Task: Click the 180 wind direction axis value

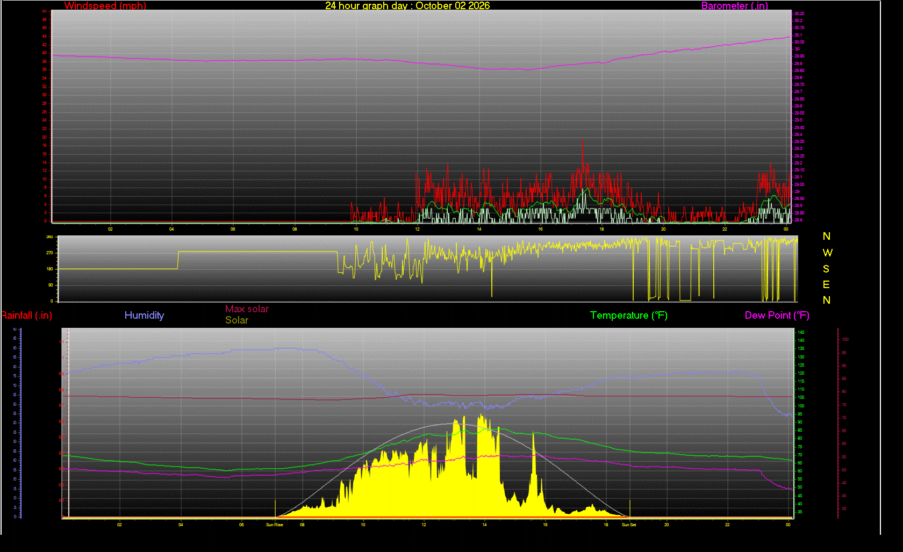Action: tap(50, 269)
